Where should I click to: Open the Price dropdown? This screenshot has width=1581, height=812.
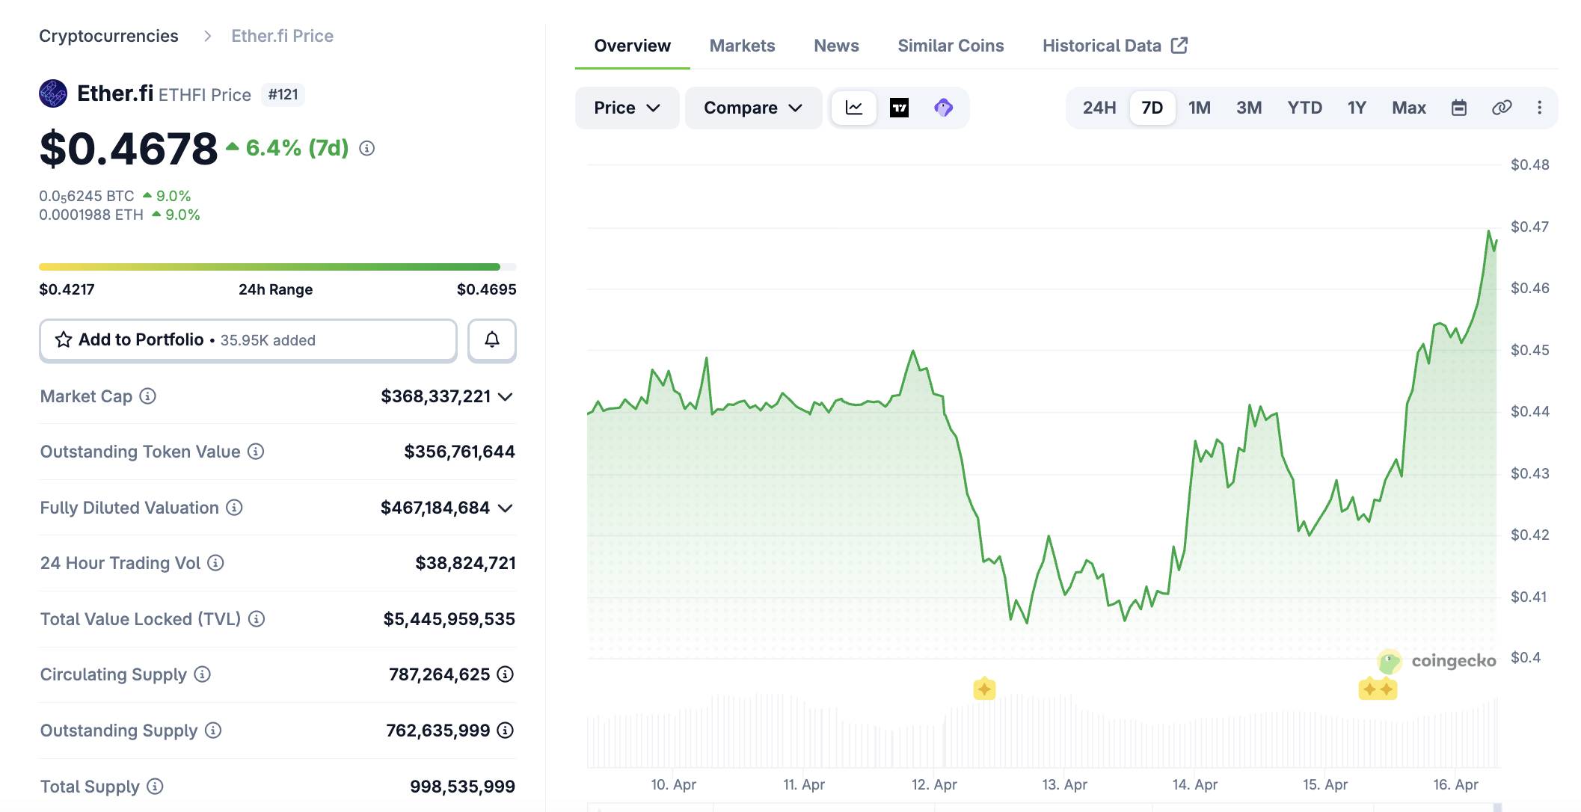(627, 108)
